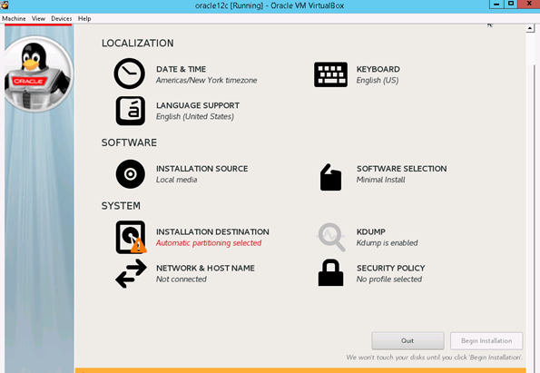Click 'Minimal Install' text
The image size is (540, 373).
click(380, 180)
